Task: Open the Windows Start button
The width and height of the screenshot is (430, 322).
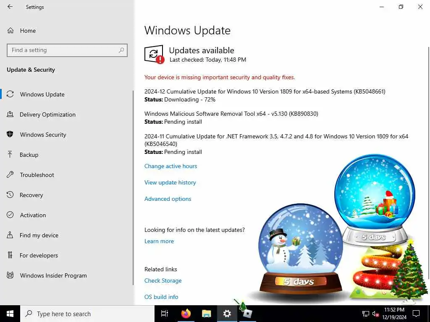Action: (x=10, y=314)
